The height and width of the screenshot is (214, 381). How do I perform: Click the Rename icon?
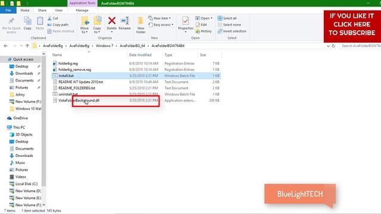pos(125,21)
